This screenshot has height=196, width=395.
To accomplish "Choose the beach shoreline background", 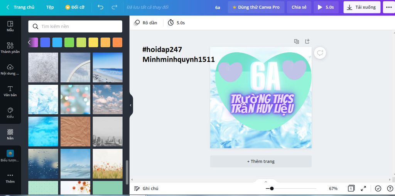I will point(108,67).
